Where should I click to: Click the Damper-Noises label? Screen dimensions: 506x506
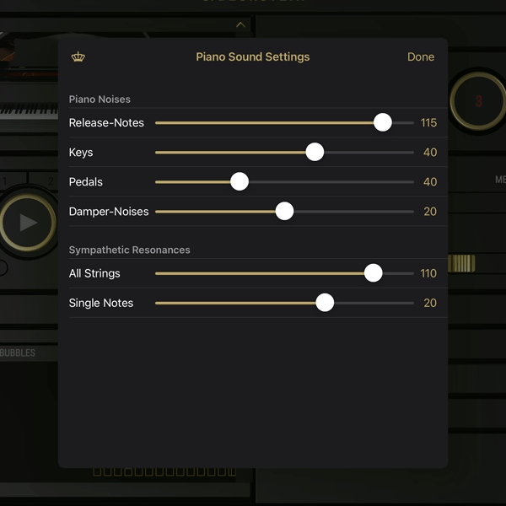tap(109, 212)
